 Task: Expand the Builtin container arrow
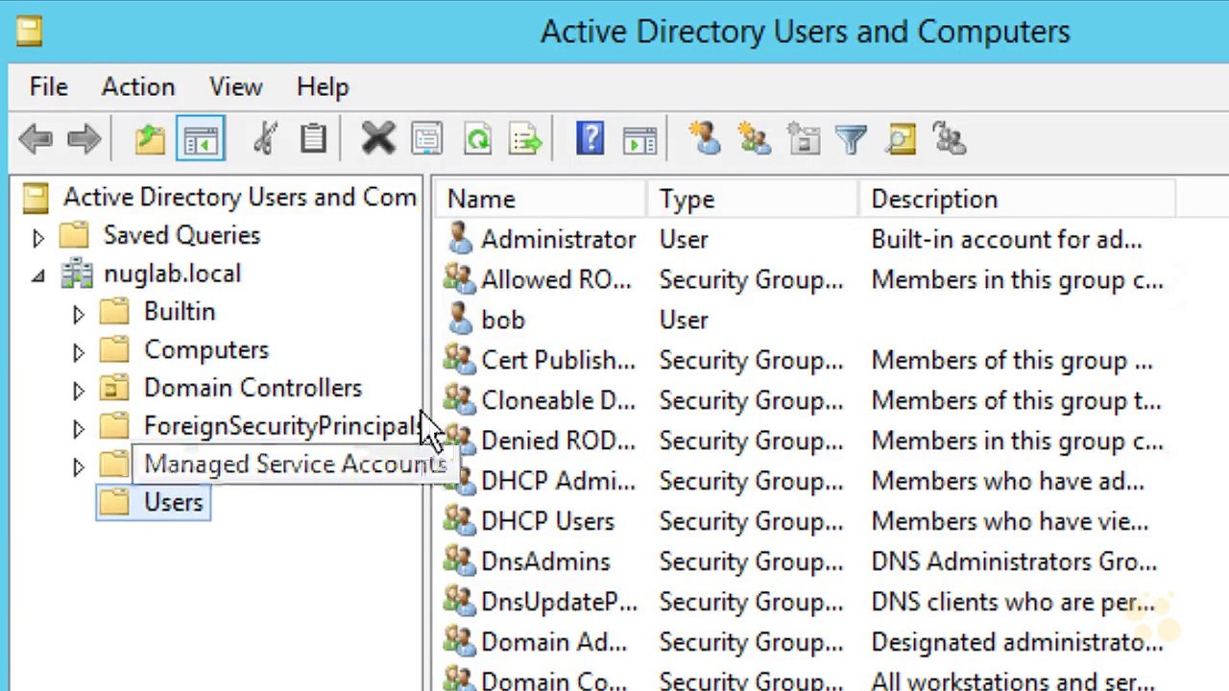click(x=79, y=314)
